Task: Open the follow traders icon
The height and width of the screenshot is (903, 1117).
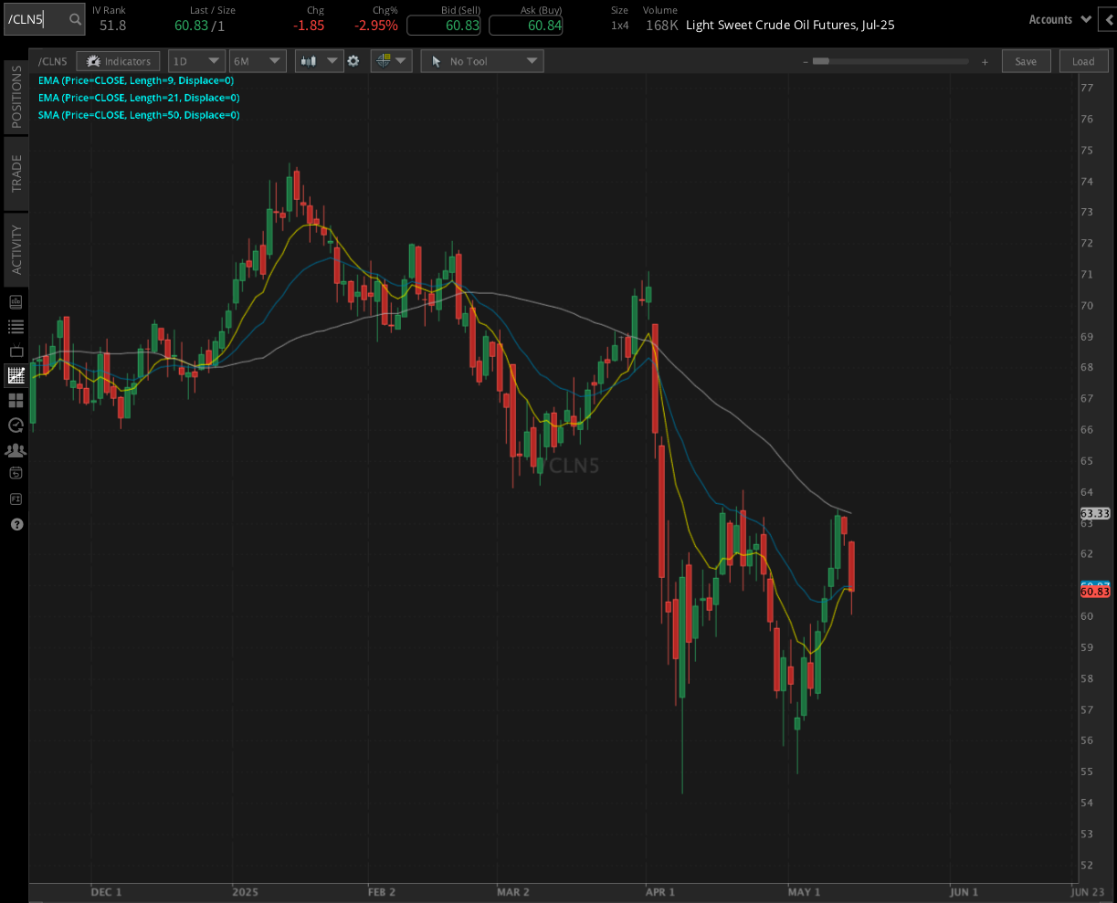Action: (x=15, y=450)
